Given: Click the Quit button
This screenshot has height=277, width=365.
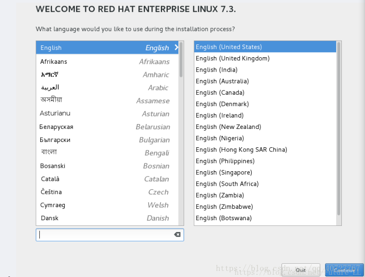Looking at the screenshot, I should point(301,270).
